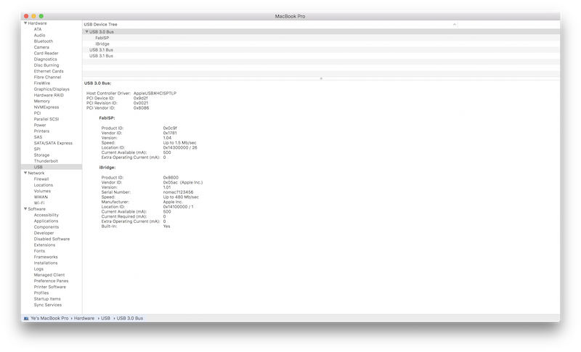
Task: Open Parallel SCSI section
Action: pos(46,119)
